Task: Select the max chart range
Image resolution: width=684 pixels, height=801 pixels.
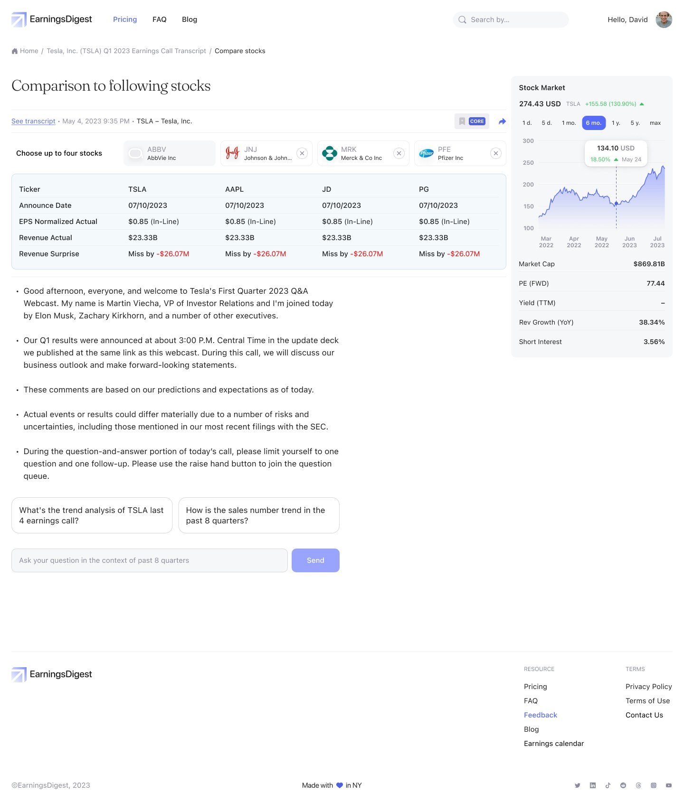Action: tap(655, 123)
